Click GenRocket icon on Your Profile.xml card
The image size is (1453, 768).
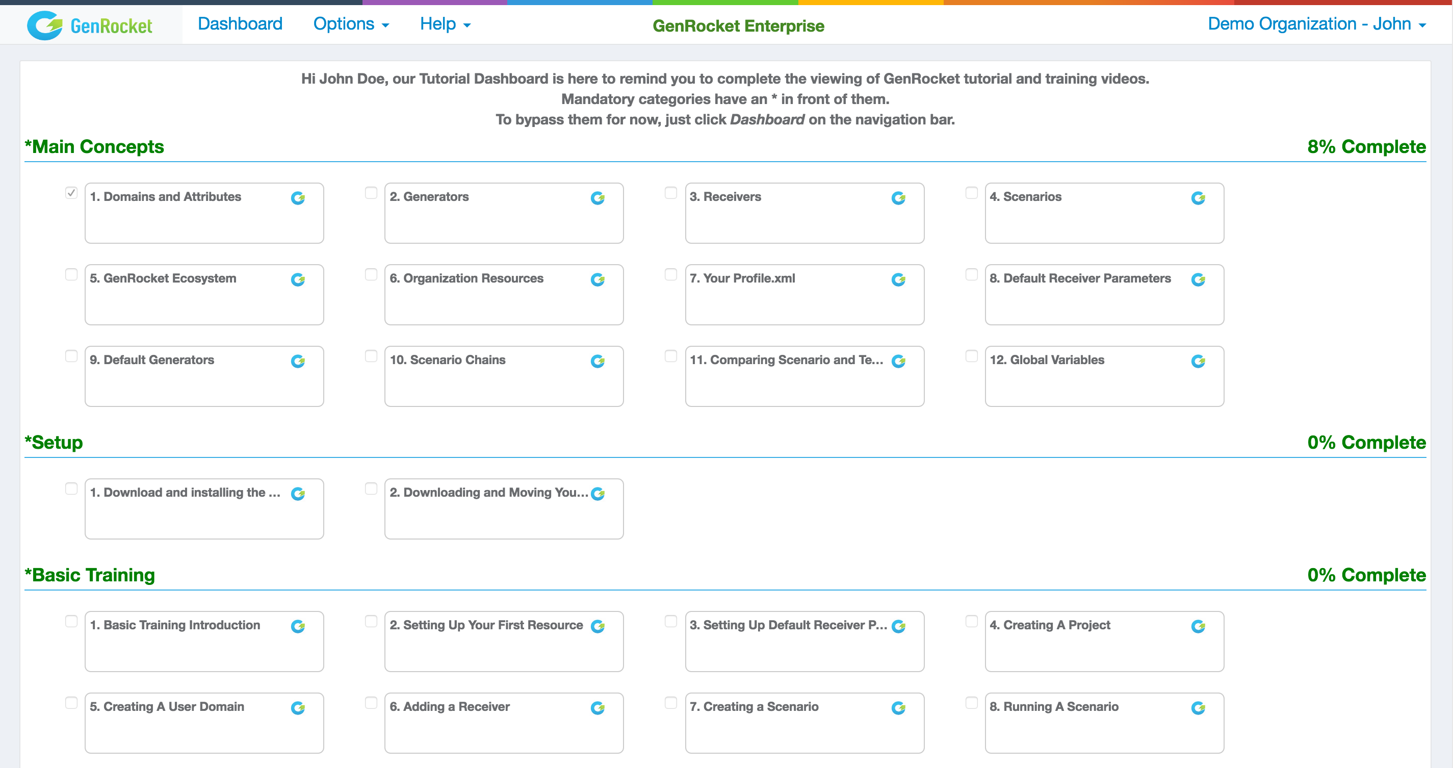898,280
